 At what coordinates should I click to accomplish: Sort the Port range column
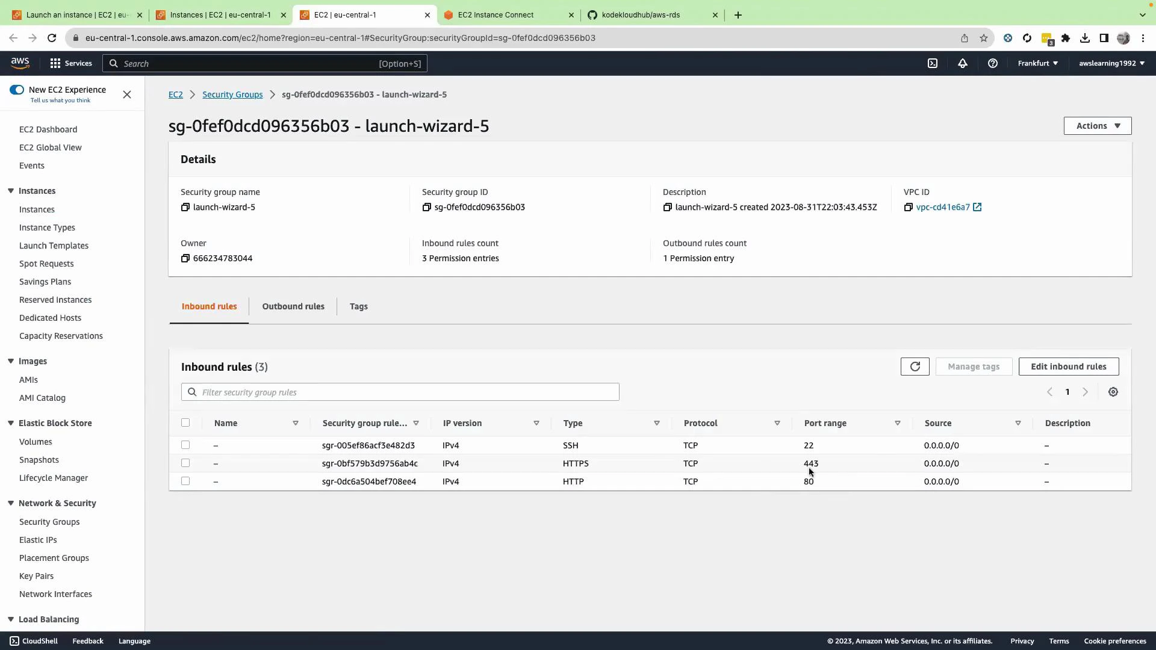click(x=898, y=423)
